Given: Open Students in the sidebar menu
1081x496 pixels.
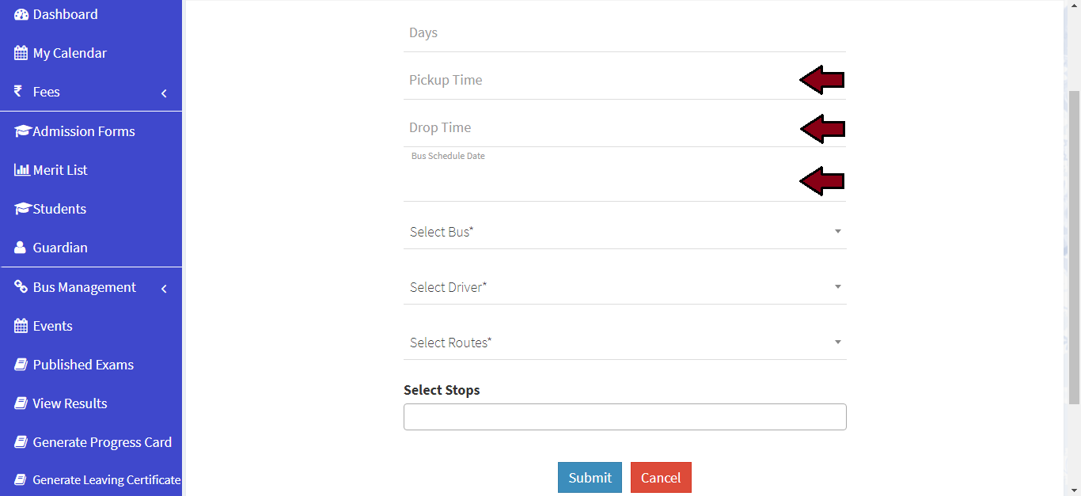Looking at the screenshot, I should pyautogui.click(x=59, y=209).
